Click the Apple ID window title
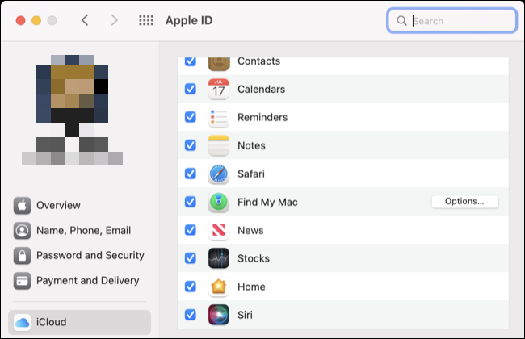The image size is (525, 339). pyautogui.click(x=189, y=20)
